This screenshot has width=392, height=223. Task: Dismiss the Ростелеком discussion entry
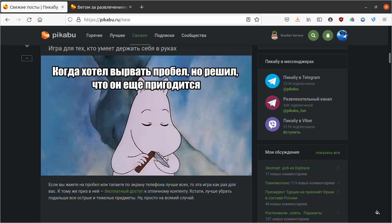(x=338, y=213)
